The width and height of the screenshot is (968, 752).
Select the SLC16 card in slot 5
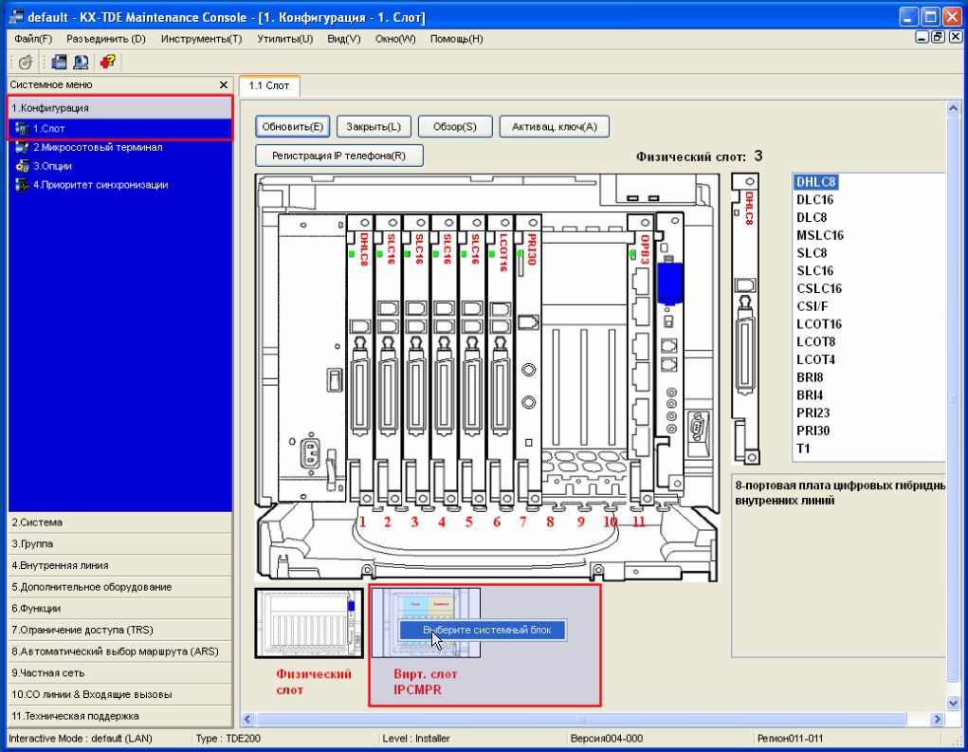472,361
